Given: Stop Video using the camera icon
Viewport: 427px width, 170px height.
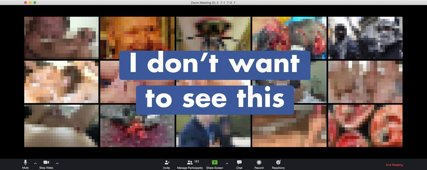Looking at the screenshot, I should point(46,162).
